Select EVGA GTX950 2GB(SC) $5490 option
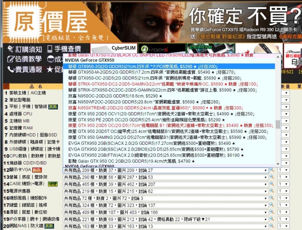Image resolution: width=302 pixels, height=230 pixels. coord(169,144)
